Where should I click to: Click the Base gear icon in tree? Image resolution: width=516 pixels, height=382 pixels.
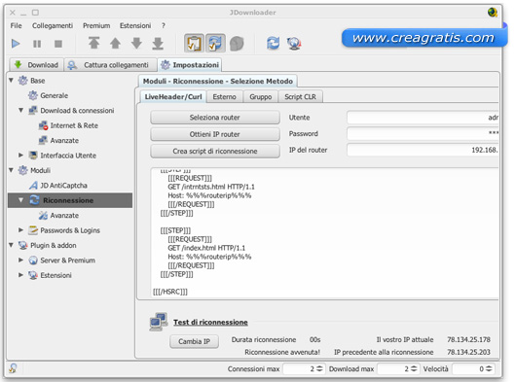tap(23, 81)
